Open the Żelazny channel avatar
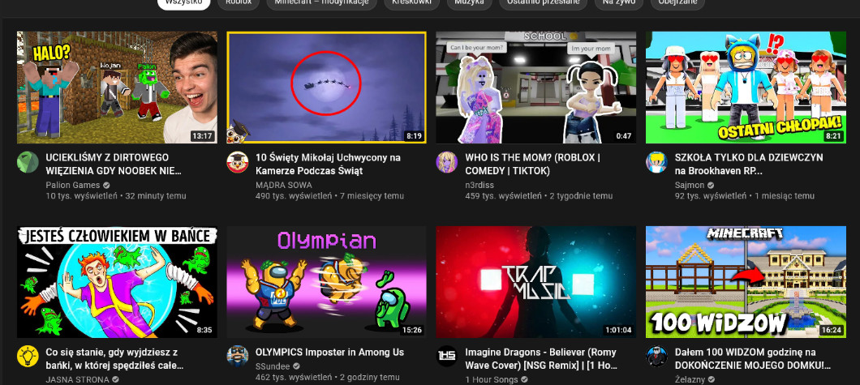This screenshot has width=860, height=385. 656,355
